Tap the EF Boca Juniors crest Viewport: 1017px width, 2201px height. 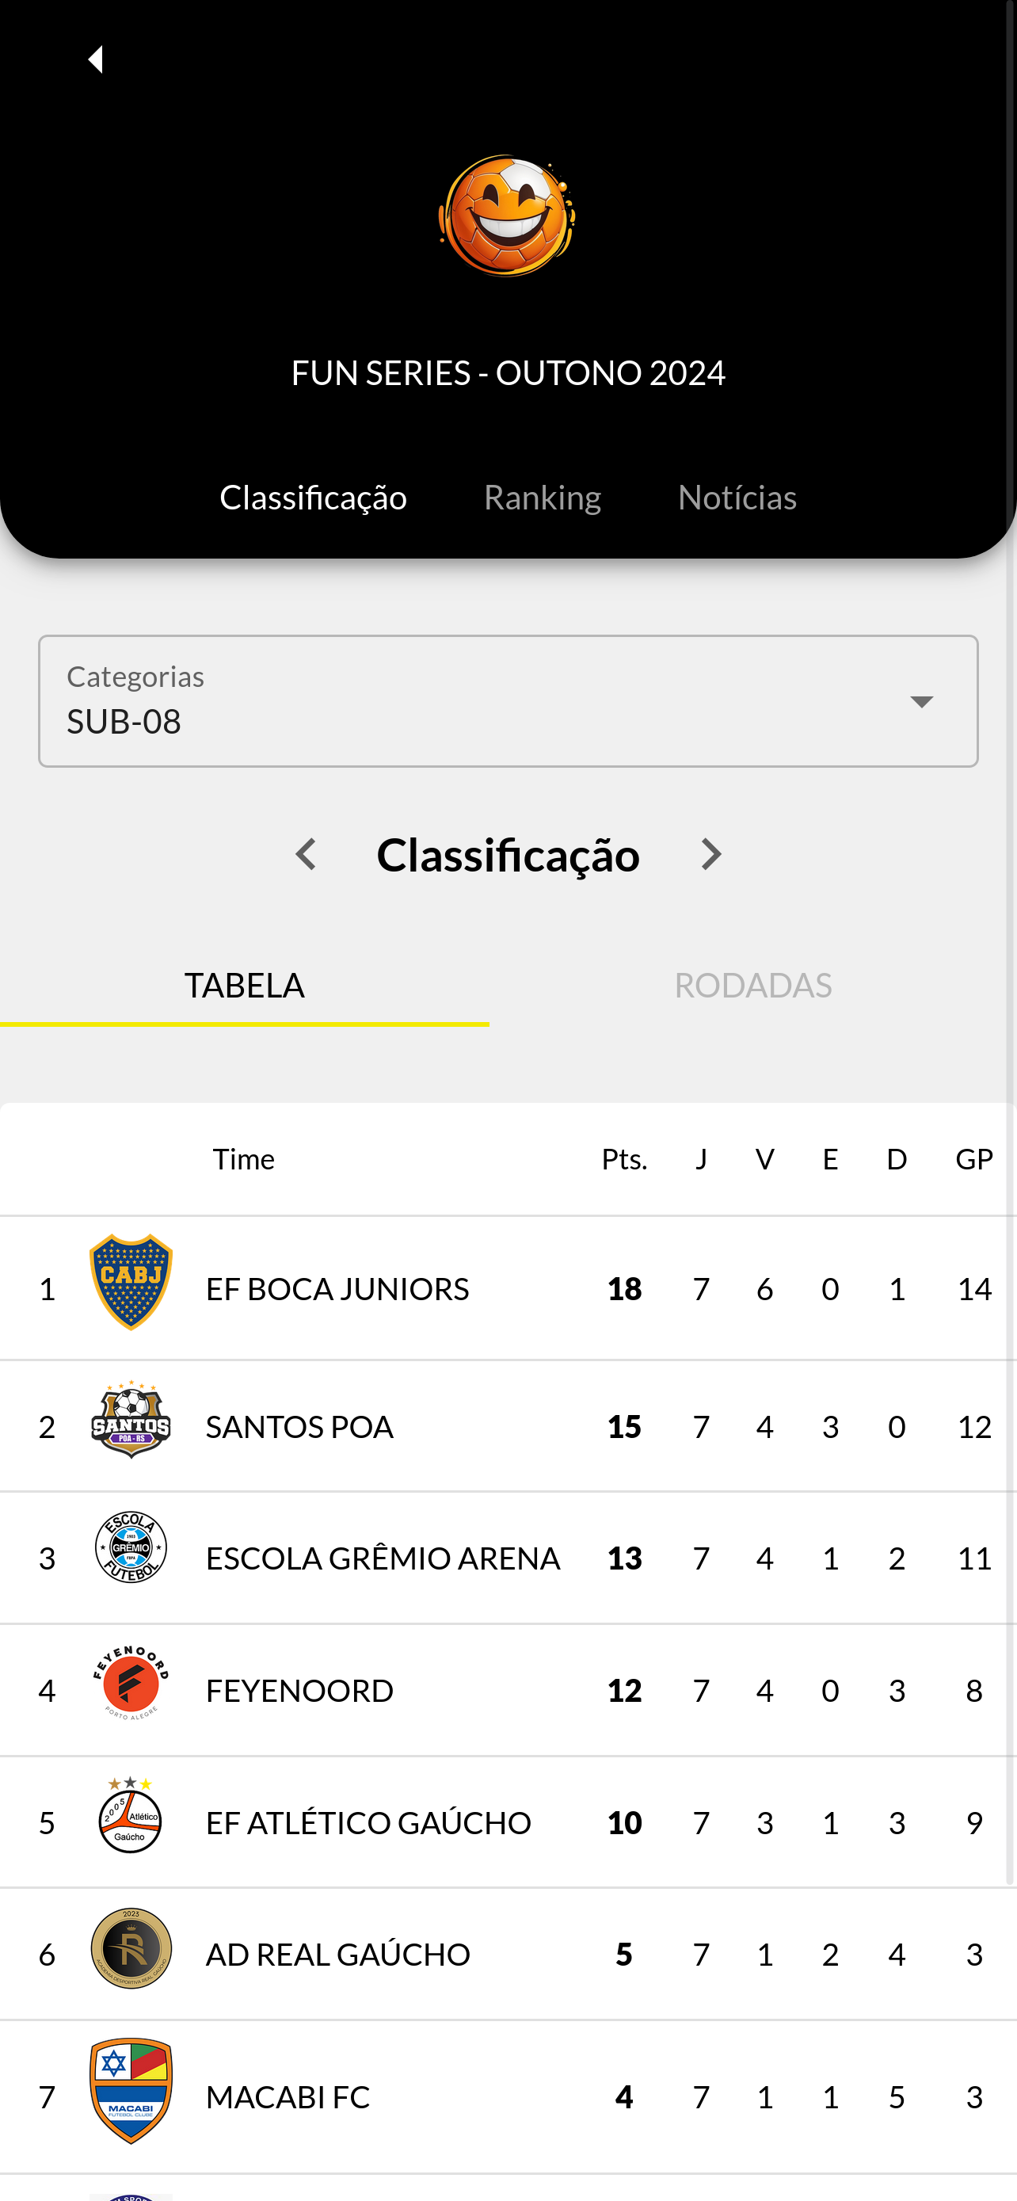coord(131,1282)
